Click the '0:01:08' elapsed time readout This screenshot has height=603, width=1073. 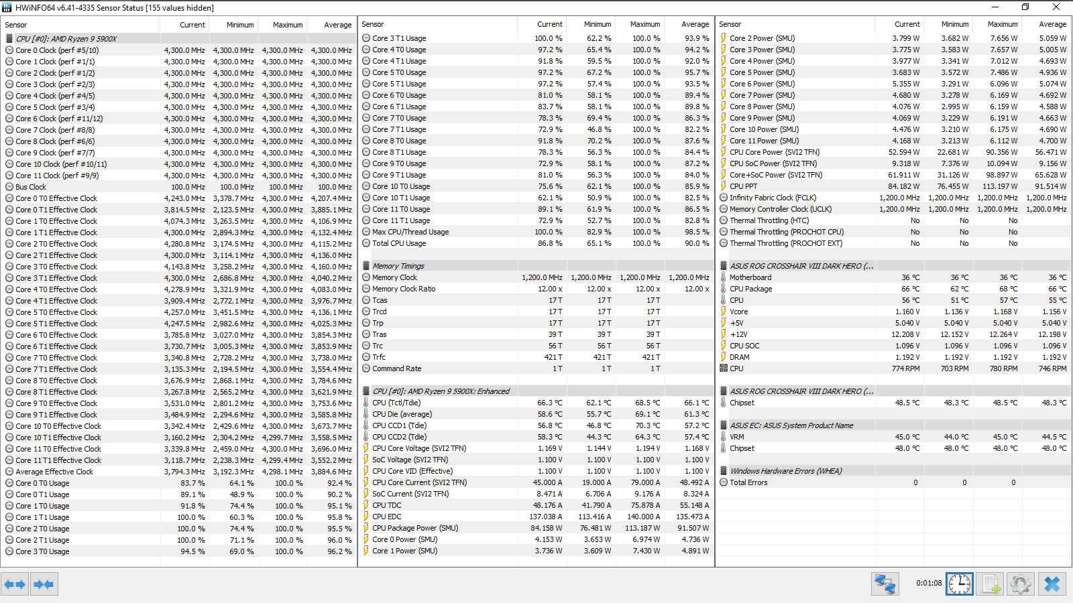929,583
